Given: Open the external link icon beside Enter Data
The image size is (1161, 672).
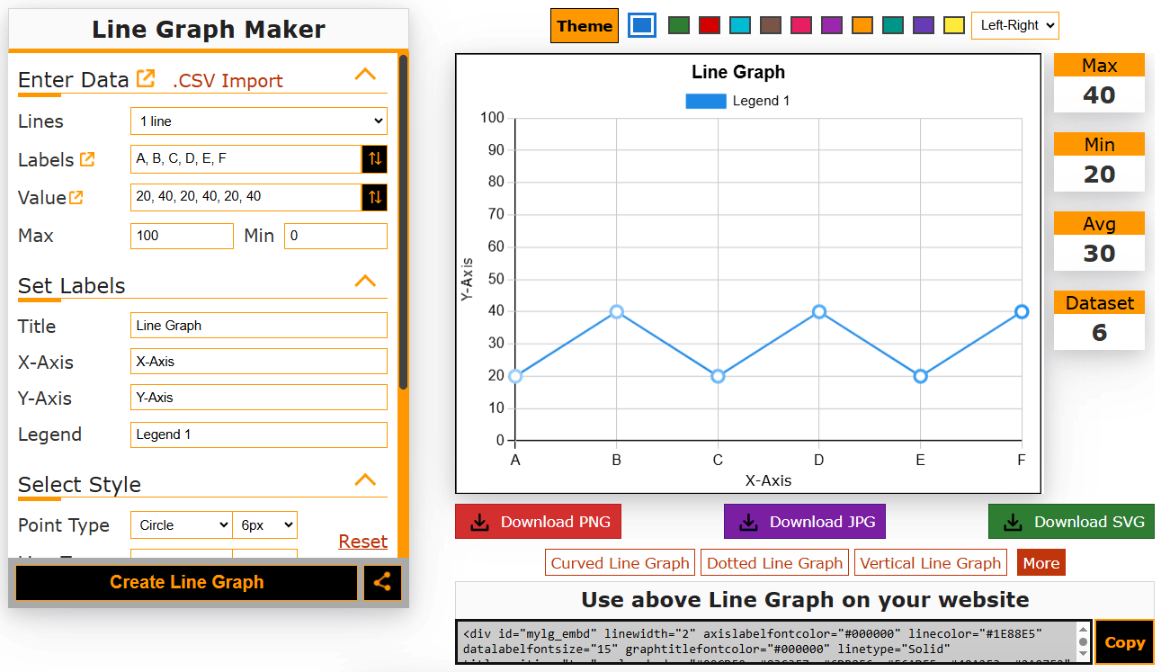Looking at the screenshot, I should point(146,79).
